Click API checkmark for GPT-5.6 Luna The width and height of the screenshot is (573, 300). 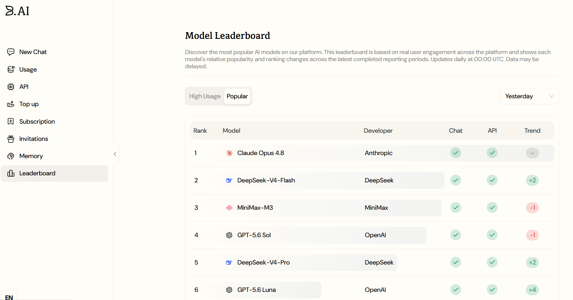(492, 290)
